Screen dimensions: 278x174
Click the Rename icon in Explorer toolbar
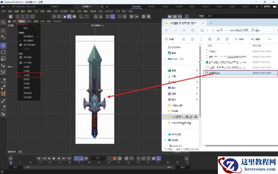tap(210, 39)
